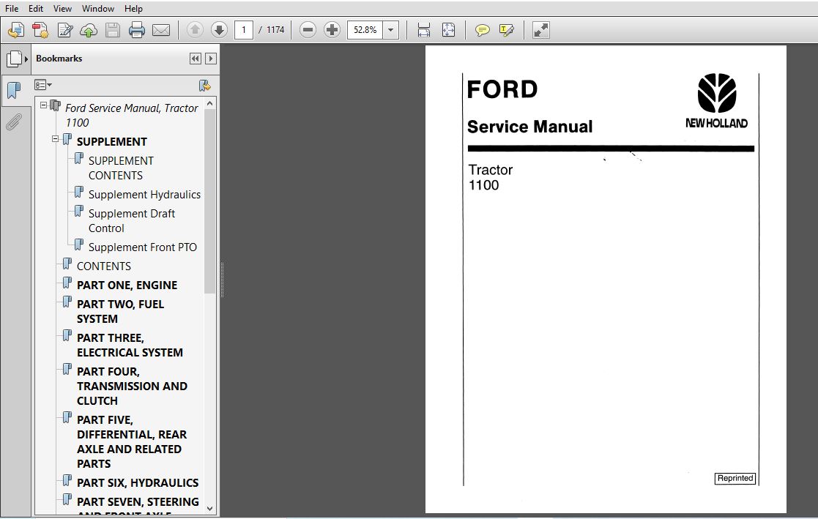The width and height of the screenshot is (818, 519).
Task: Click the Create PDF toolbar icon
Action: [x=40, y=30]
